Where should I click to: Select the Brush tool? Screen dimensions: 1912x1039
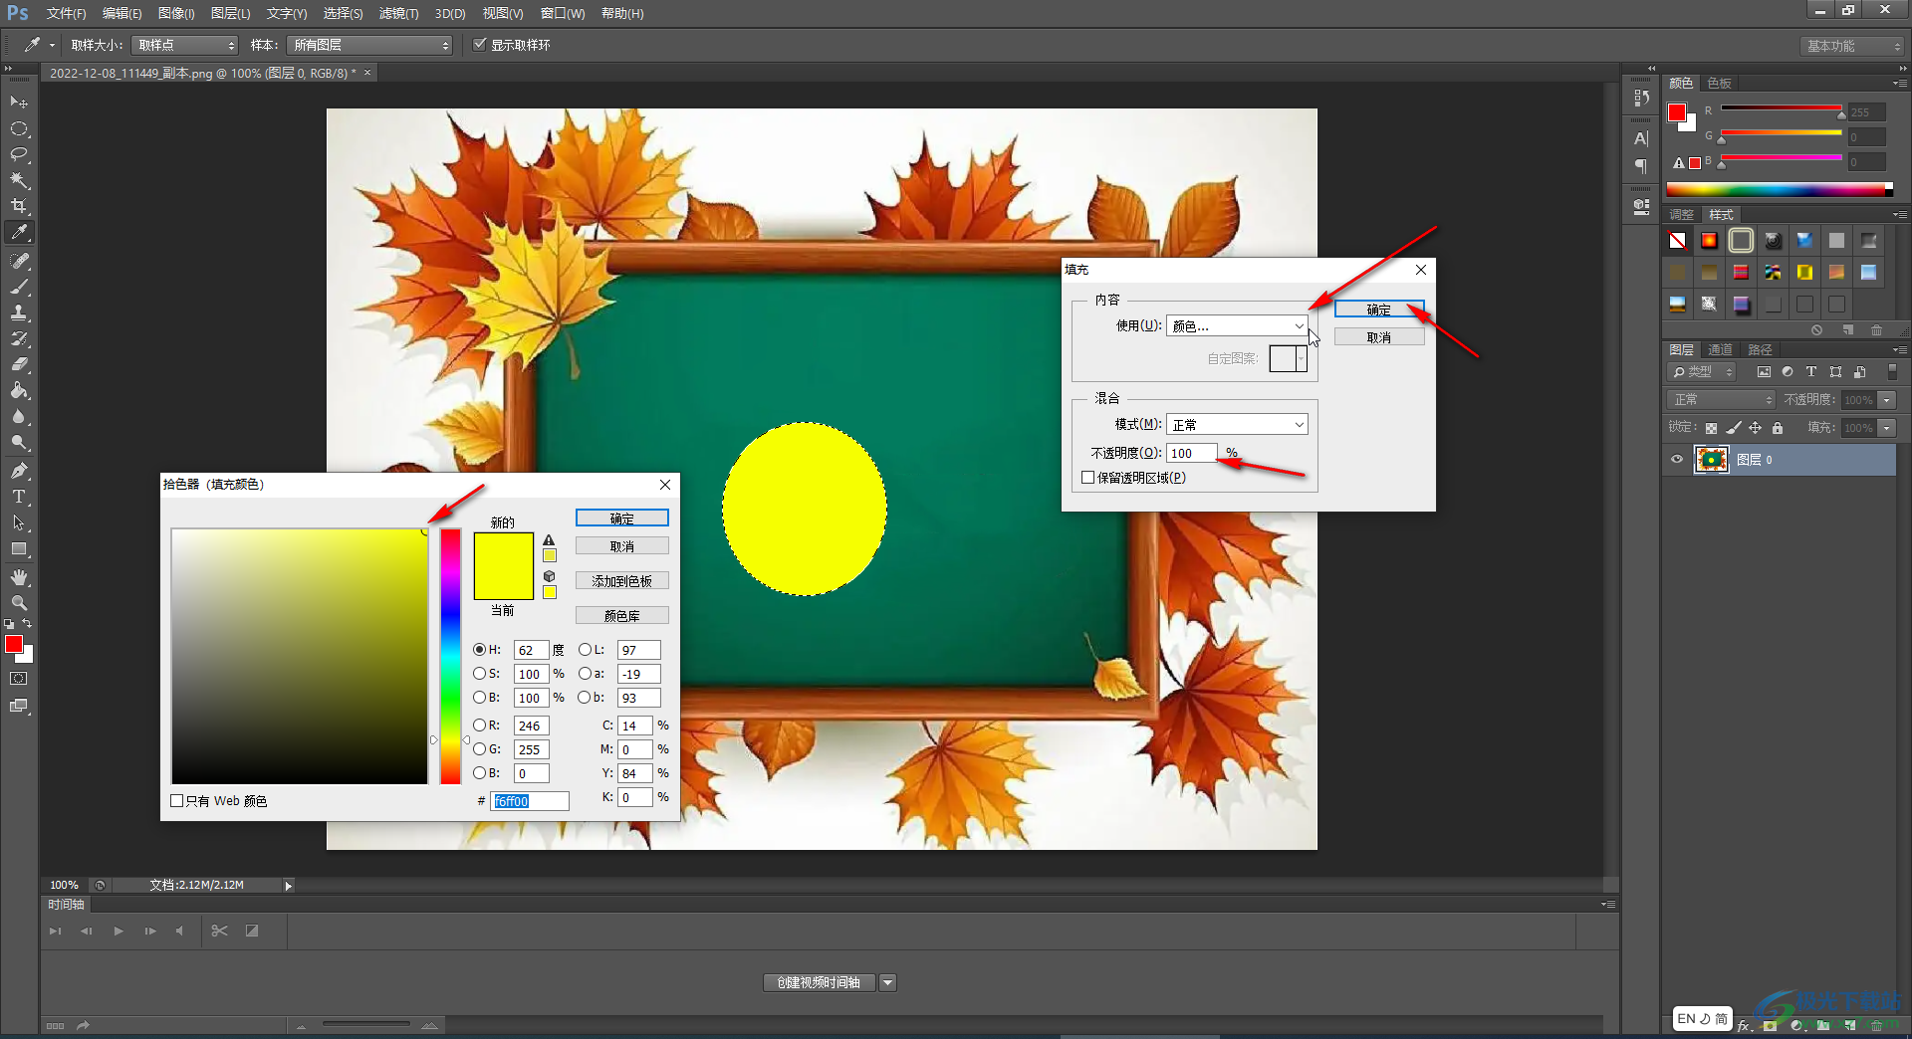point(19,287)
